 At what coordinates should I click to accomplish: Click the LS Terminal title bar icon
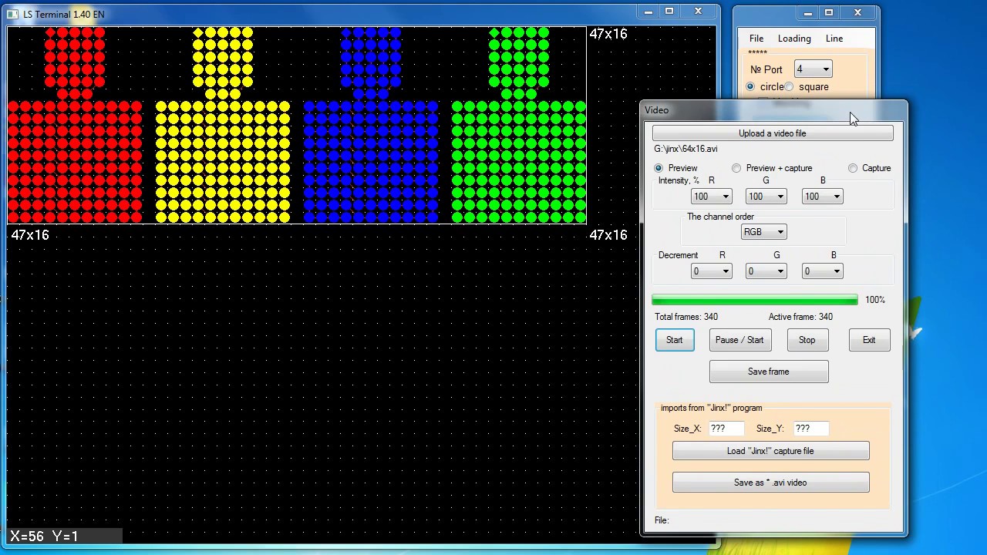12,14
